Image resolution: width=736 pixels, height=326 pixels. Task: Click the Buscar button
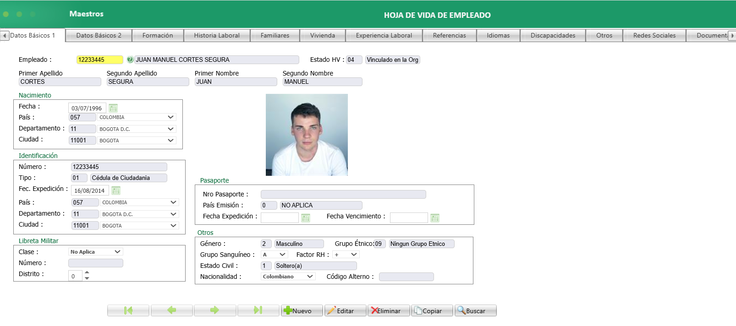(476, 310)
